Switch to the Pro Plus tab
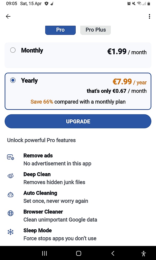Viewport: 156px width, 260px height. [x=95, y=30]
